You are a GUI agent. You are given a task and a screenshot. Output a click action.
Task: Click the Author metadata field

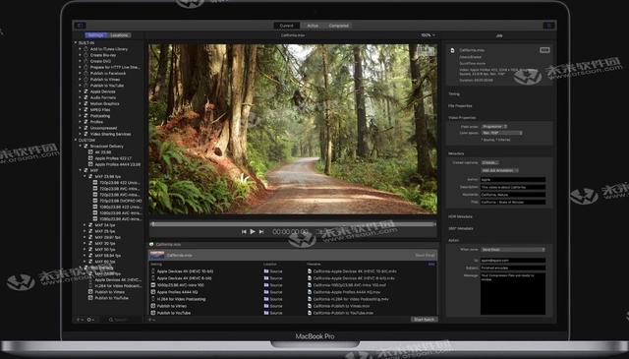point(513,179)
